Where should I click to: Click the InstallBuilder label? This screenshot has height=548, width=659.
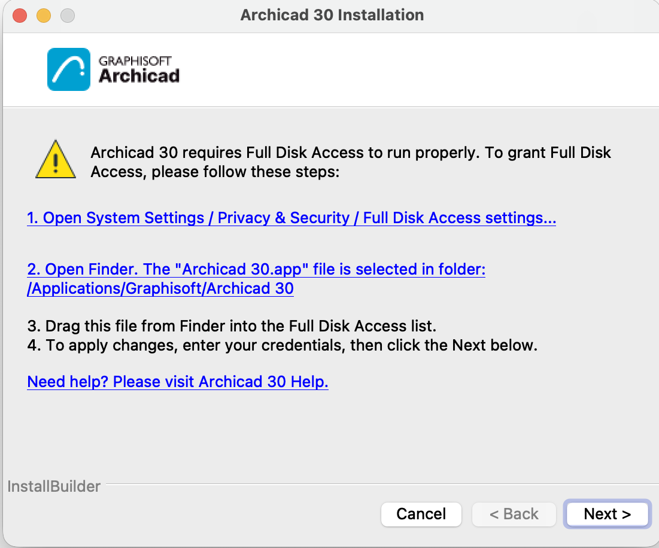pos(54,486)
